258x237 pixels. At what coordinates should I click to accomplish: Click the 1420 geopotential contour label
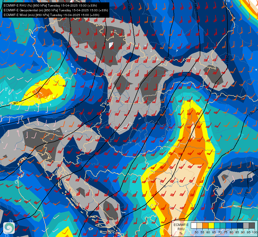[x=129, y=8]
